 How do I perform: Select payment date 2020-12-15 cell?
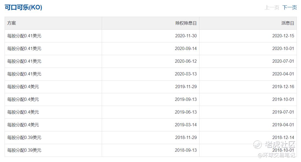click(x=283, y=36)
